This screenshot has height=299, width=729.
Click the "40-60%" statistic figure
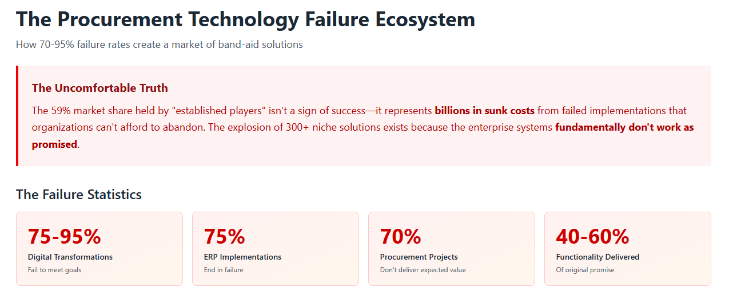[x=592, y=236]
